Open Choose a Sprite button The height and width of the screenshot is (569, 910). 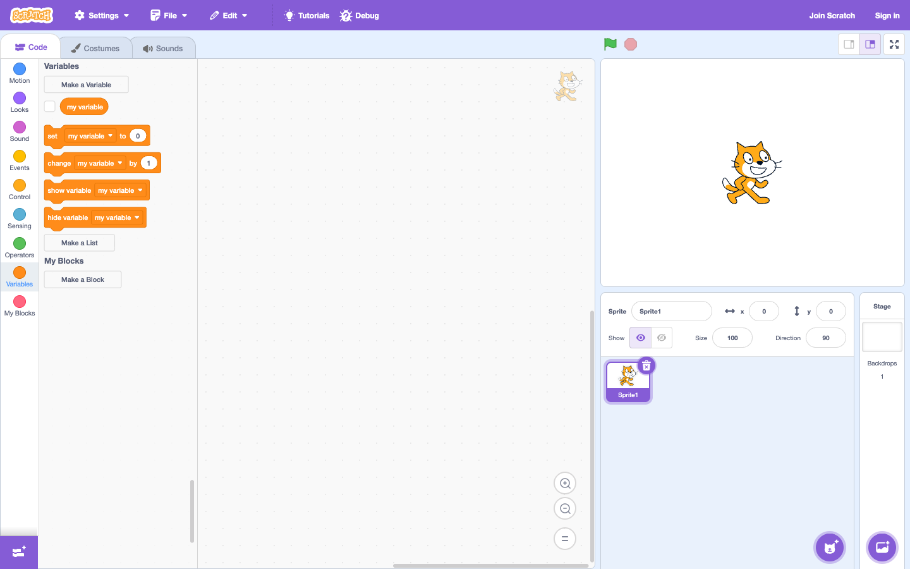(830, 548)
